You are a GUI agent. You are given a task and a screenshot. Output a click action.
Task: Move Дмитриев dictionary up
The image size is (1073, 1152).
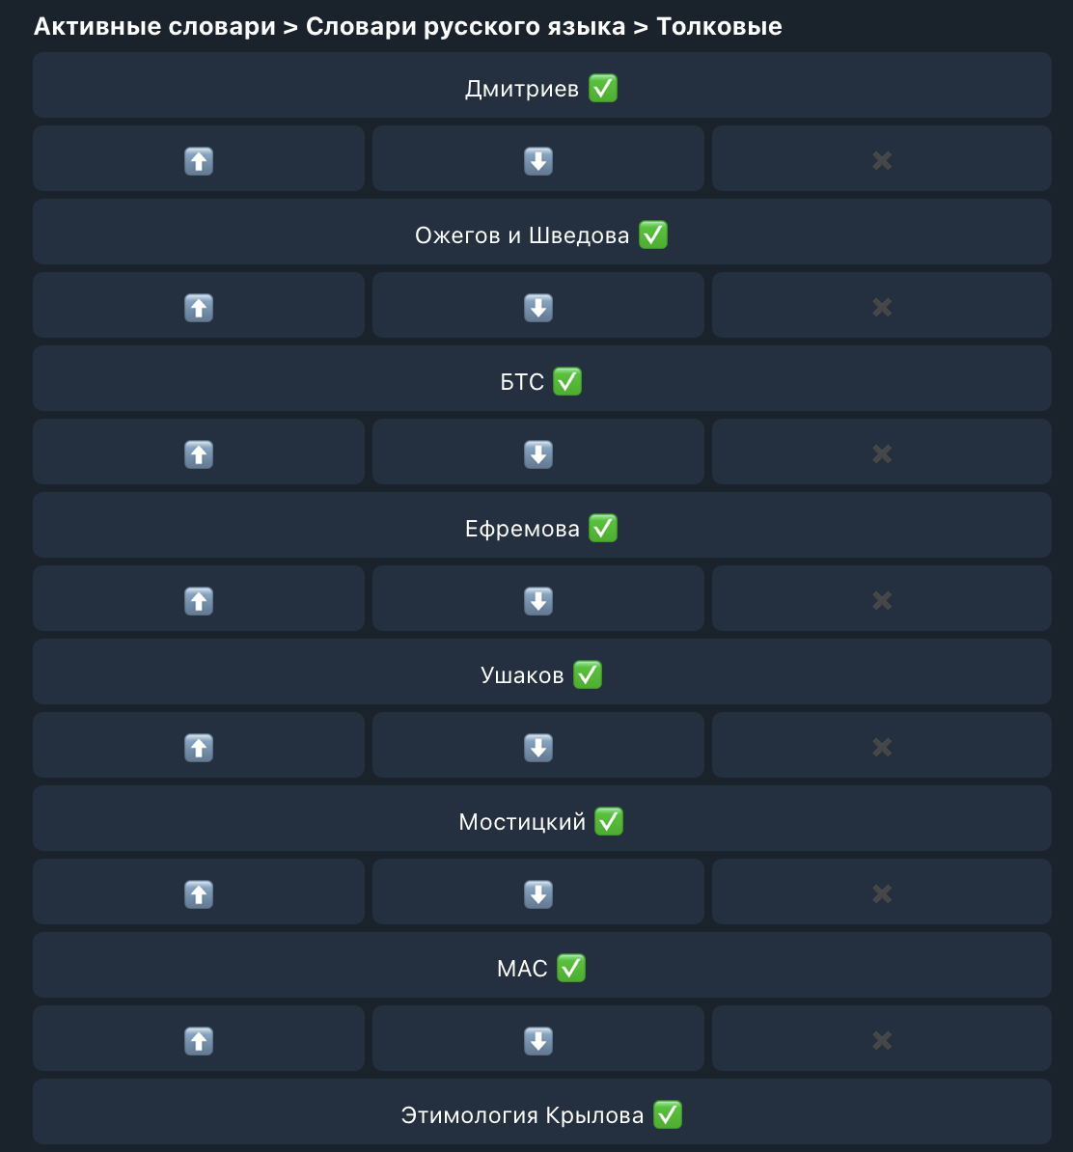pyautogui.click(x=198, y=160)
